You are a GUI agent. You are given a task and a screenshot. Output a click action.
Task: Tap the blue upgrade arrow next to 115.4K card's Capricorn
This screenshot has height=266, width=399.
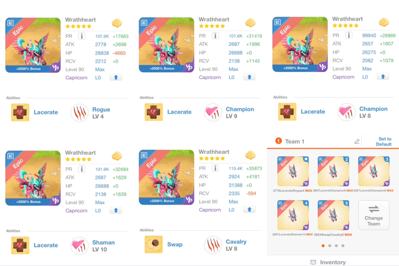pos(249,209)
